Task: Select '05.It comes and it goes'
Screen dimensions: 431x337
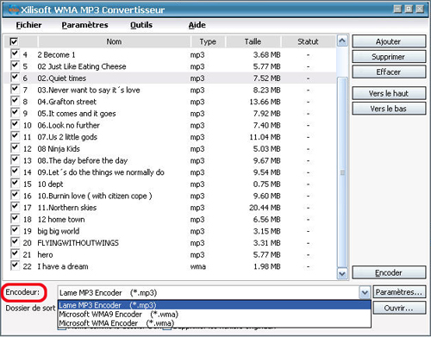Action: tap(170, 114)
